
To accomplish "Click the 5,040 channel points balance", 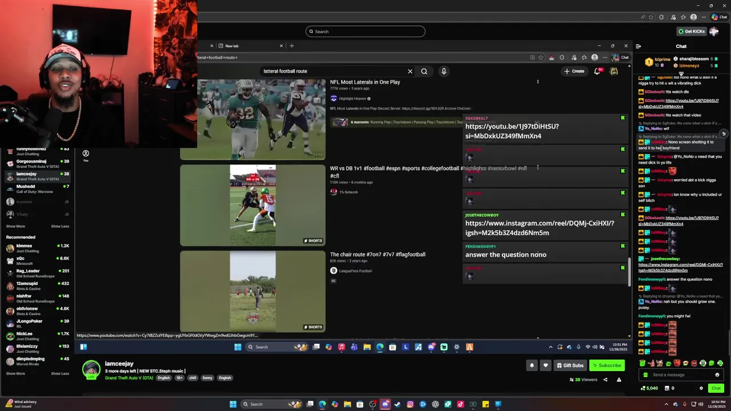I will [649, 388].
